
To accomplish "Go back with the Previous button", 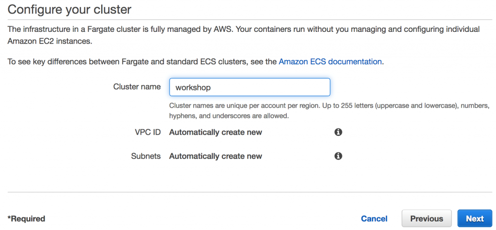I will [426, 218].
